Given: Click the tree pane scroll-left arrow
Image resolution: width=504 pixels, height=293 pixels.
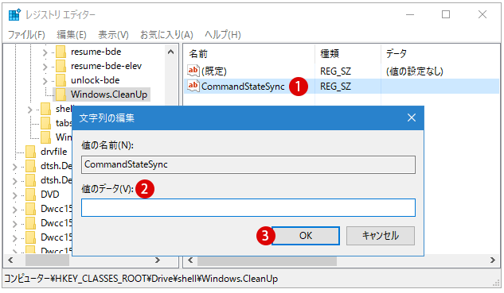Looking at the screenshot, I should (10, 260).
